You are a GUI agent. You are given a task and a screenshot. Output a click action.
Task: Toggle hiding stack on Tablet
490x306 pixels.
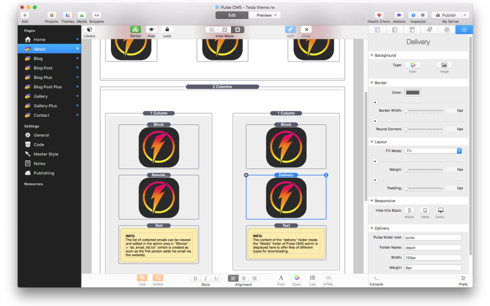click(x=425, y=210)
